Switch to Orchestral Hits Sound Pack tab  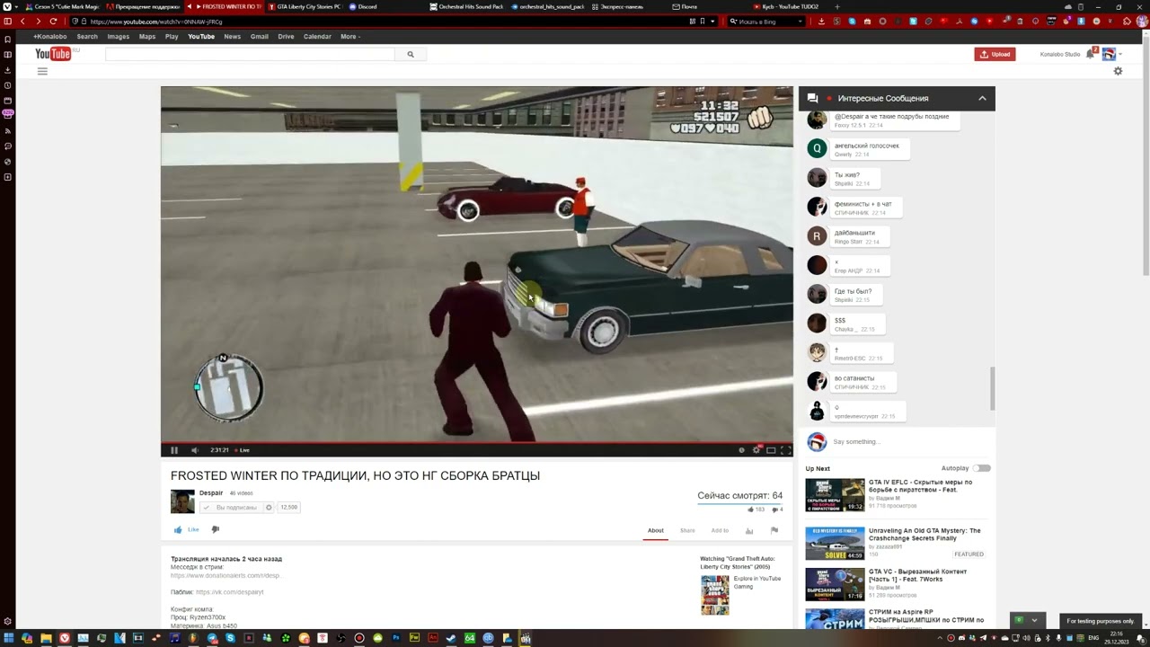tap(467, 6)
